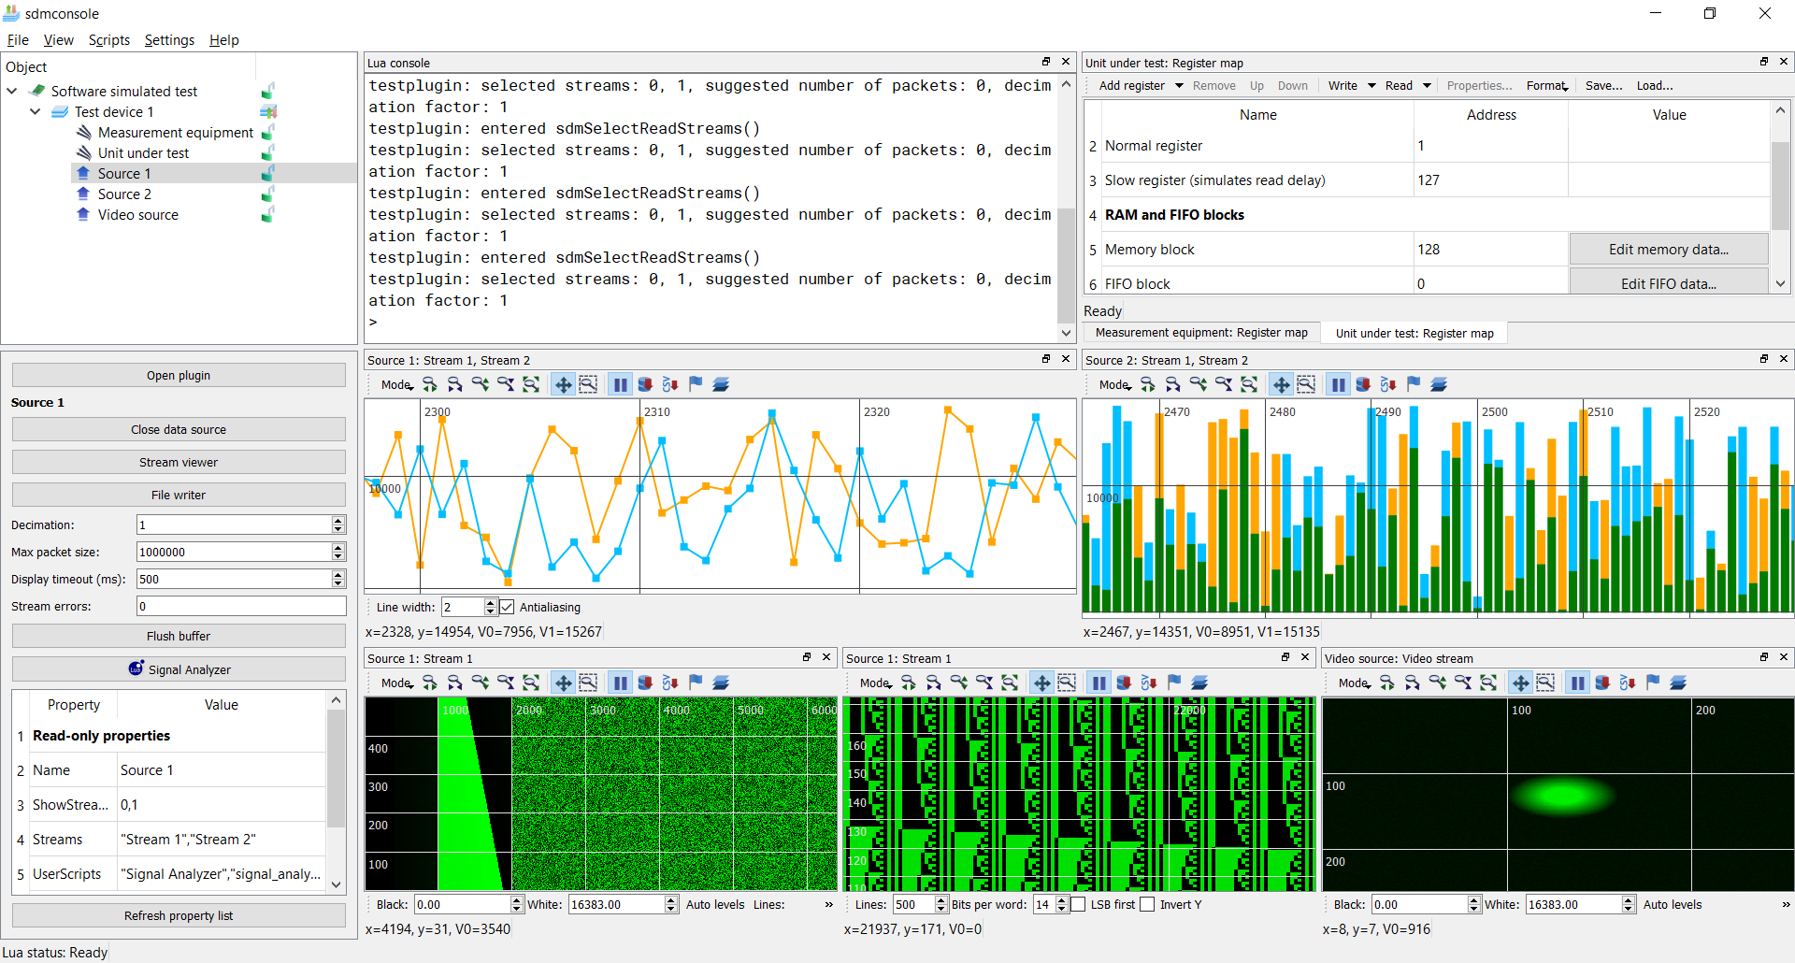Click layers icon in Source 1: Stream 1, Stream 2 toolbar

click(x=721, y=384)
